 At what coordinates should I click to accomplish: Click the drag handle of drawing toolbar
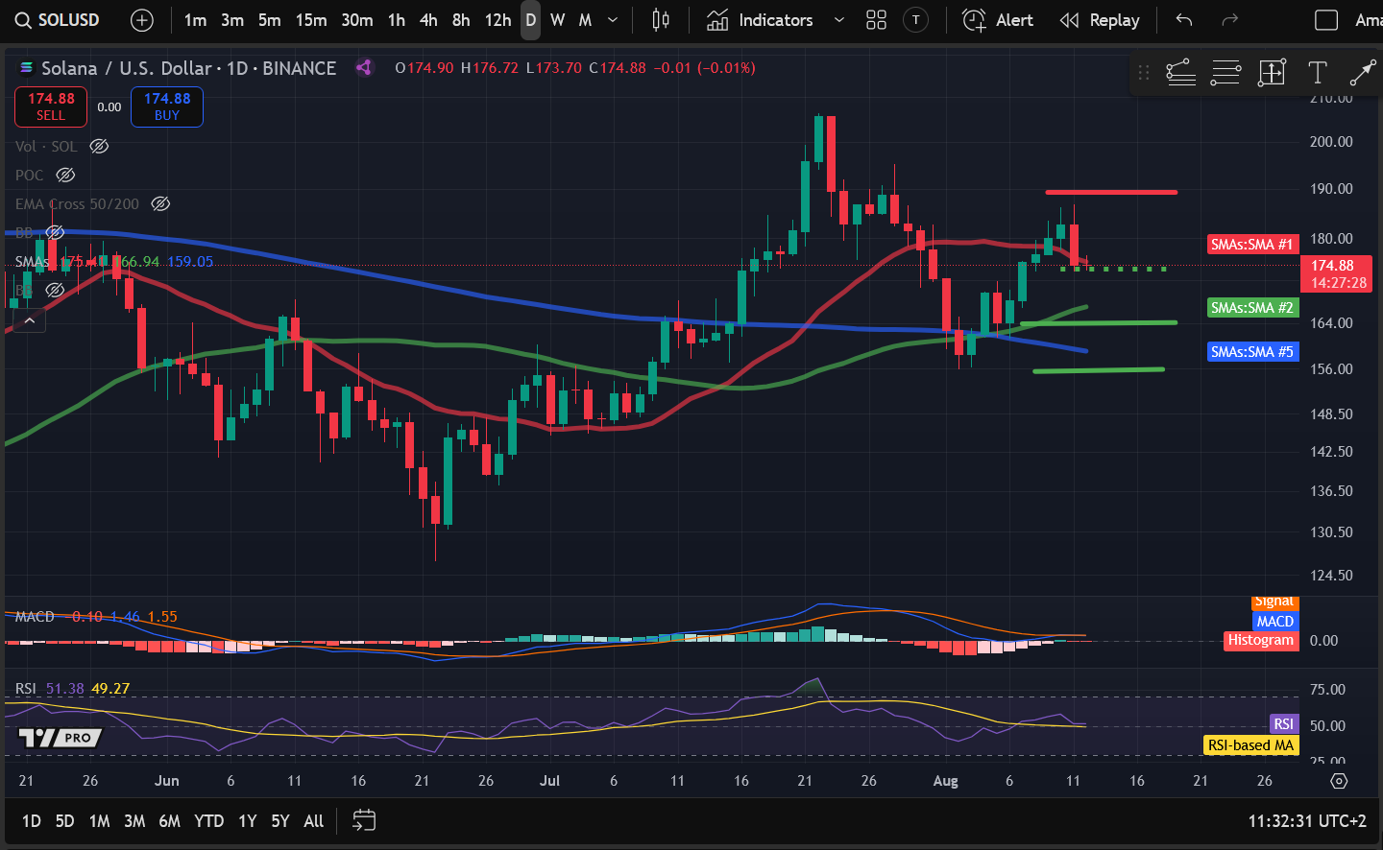[1143, 72]
